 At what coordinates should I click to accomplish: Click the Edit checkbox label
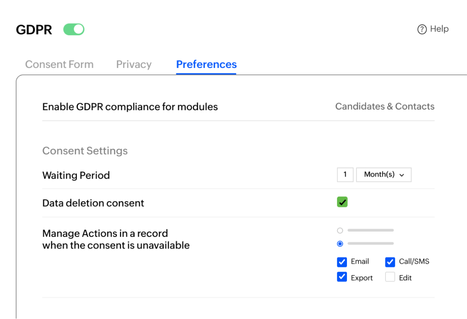[x=405, y=278]
